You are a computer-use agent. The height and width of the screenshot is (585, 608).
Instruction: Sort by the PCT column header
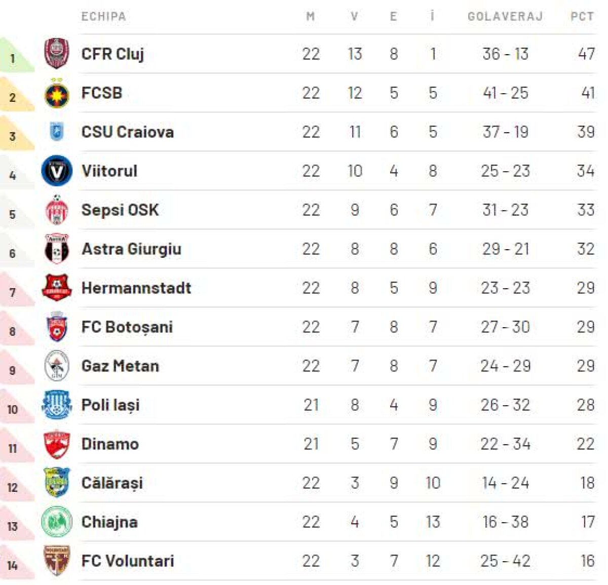pos(582,17)
